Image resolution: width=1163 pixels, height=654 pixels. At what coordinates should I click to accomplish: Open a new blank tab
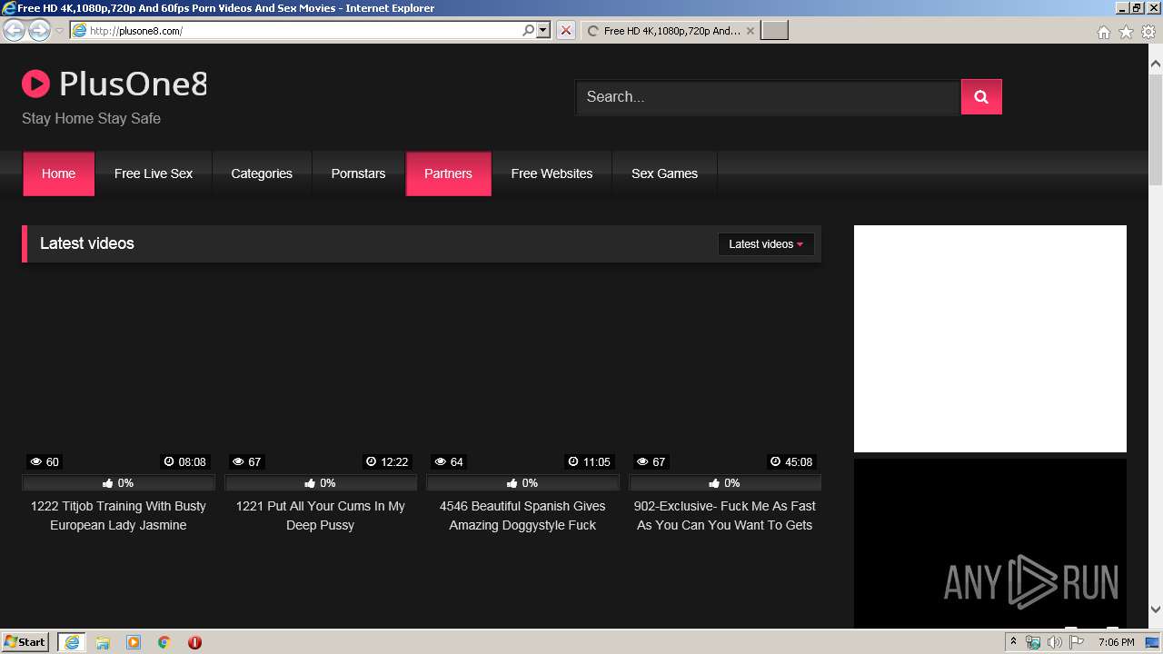pyautogui.click(x=774, y=30)
